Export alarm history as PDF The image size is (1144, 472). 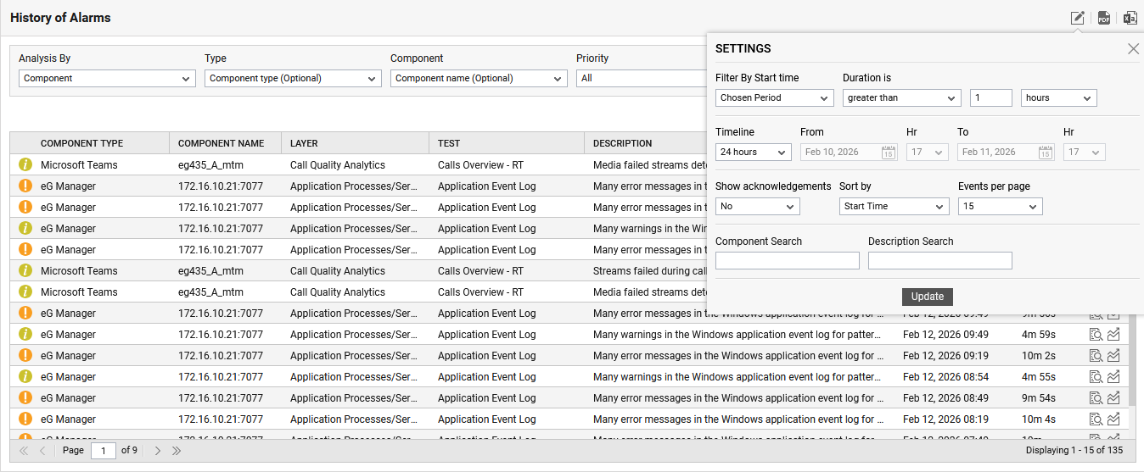coord(1104,18)
